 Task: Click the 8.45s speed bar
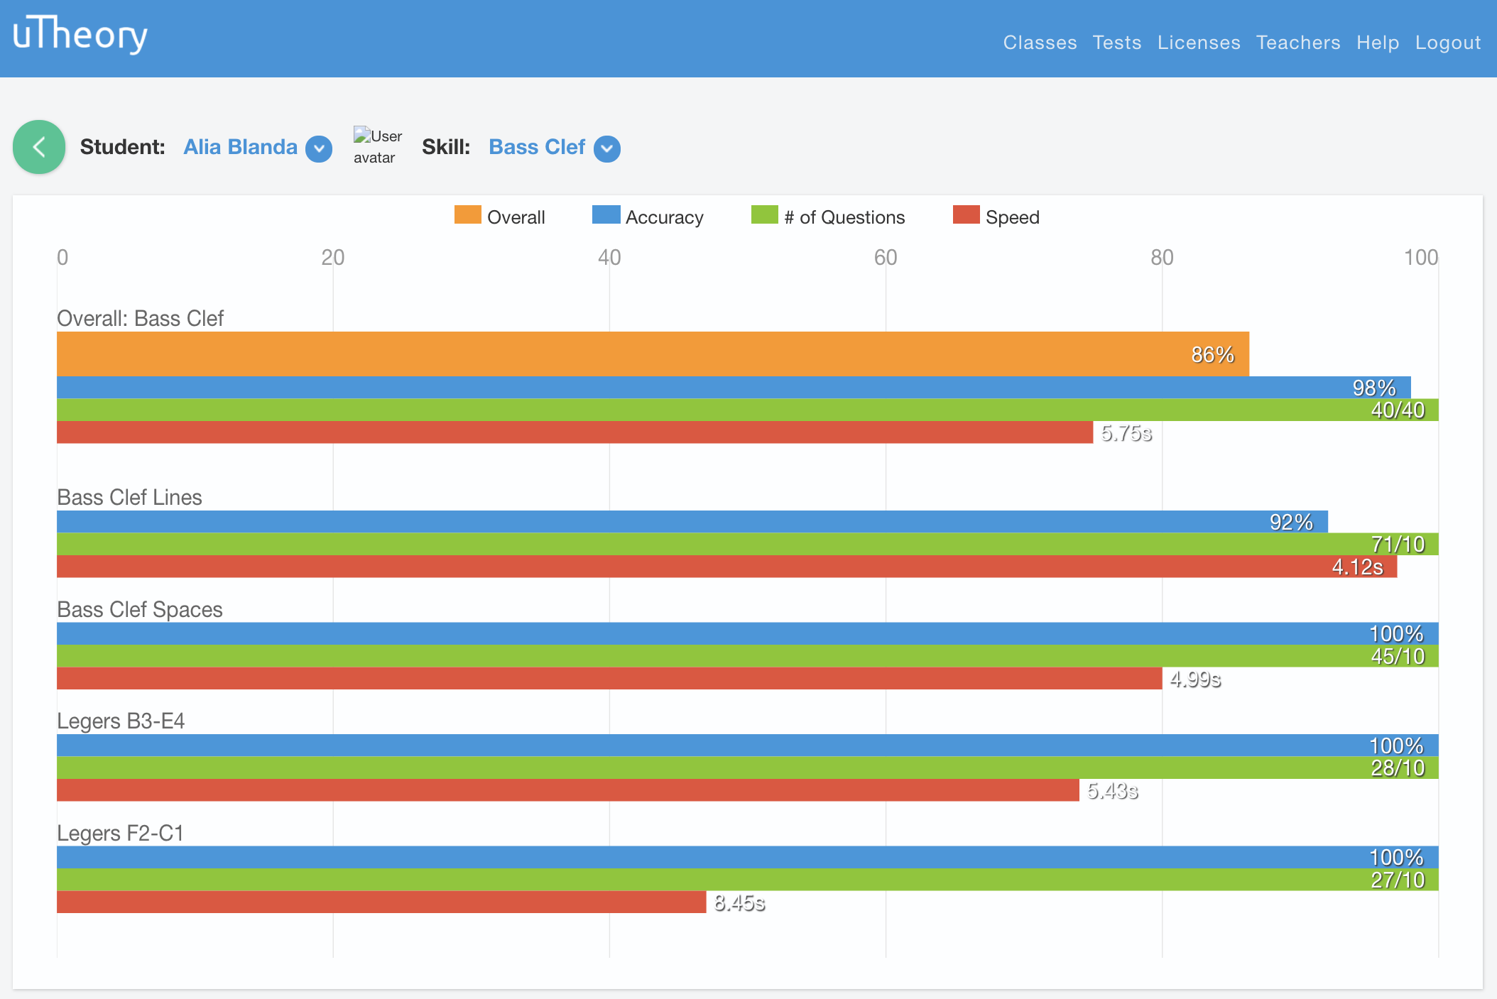tap(381, 902)
